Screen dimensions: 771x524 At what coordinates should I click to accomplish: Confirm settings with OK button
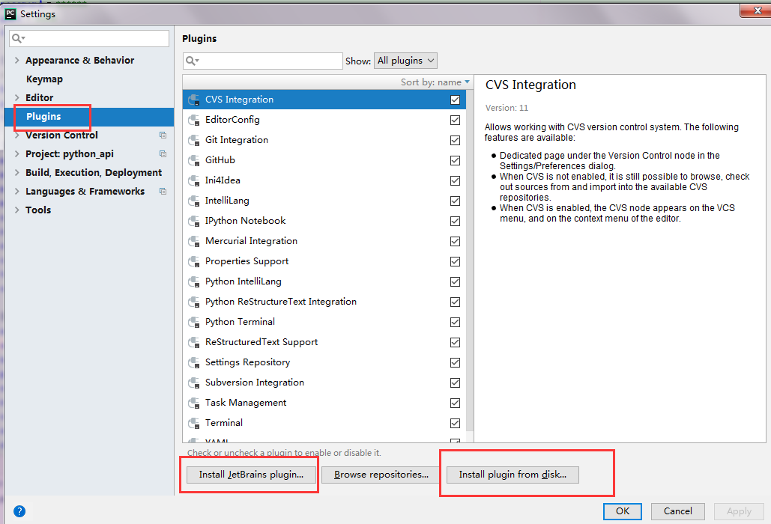(x=623, y=511)
